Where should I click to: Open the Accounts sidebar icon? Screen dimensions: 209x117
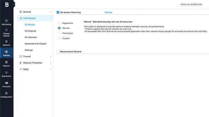click(6, 83)
